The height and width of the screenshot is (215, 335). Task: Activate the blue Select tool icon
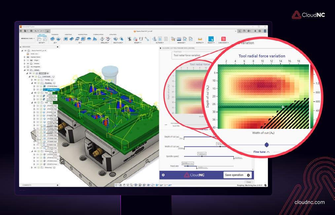click(211, 39)
